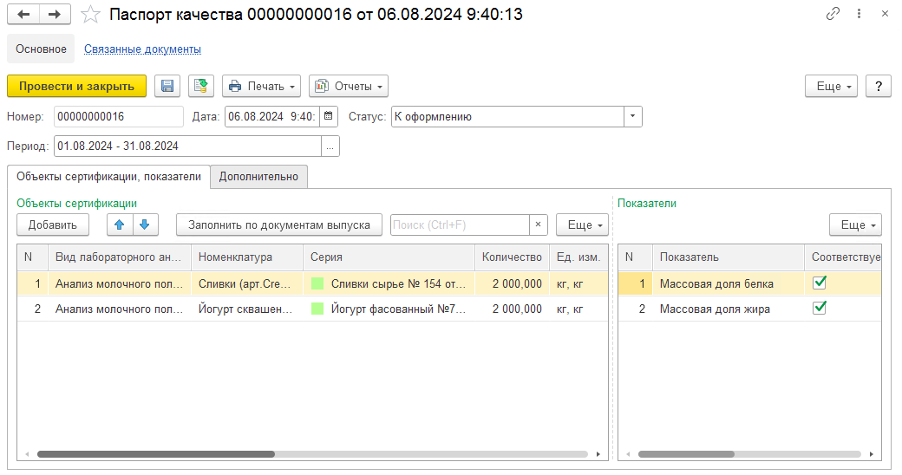Click the green swatch for Сливки сырье series
The width and height of the screenshot is (902, 475).
point(317,283)
